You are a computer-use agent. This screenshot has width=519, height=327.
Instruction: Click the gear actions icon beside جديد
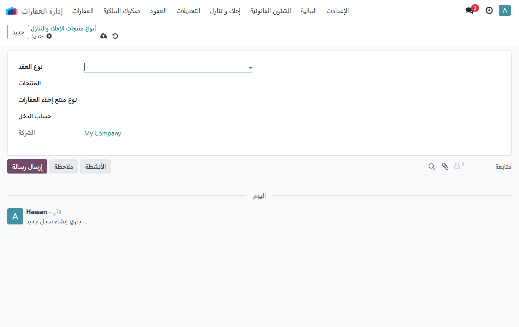coord(49,36)
